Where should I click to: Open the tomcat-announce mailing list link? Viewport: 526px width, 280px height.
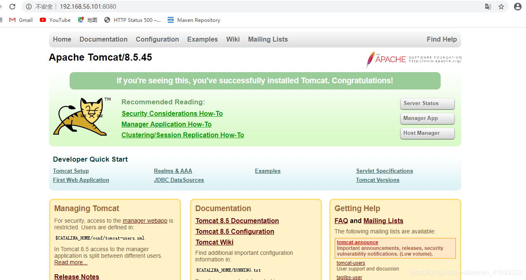click(357, 242)
